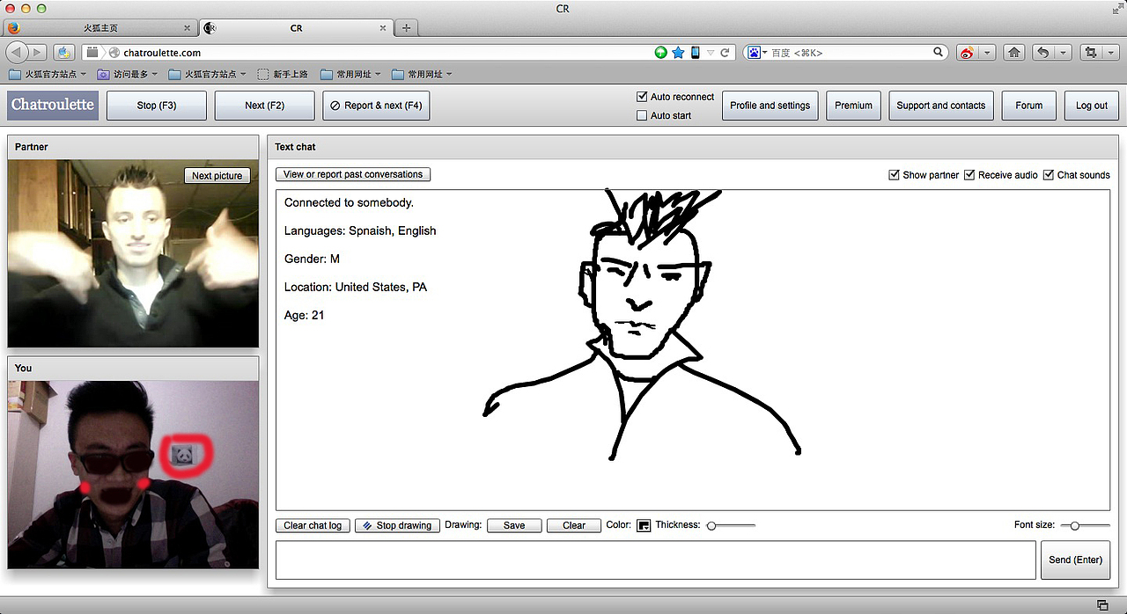Viewport: 1127px width, 614px height.
Task: Click the Chatroulette logo
Action: [52, 105]
